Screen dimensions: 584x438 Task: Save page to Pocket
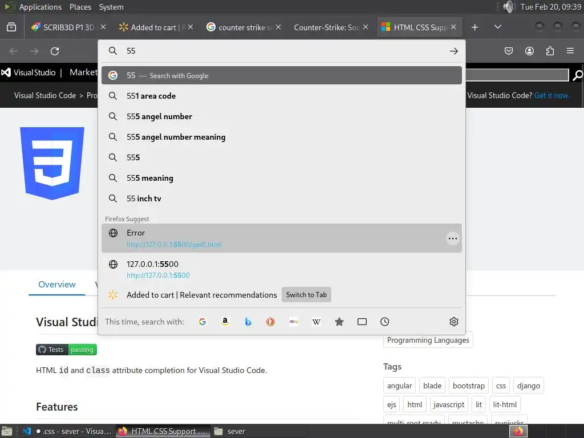(x=508, y=51)
